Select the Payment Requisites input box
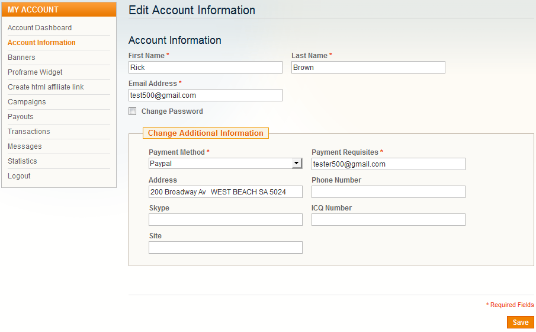The width and height of the screenshot is (536, 332). coord(388,164)
